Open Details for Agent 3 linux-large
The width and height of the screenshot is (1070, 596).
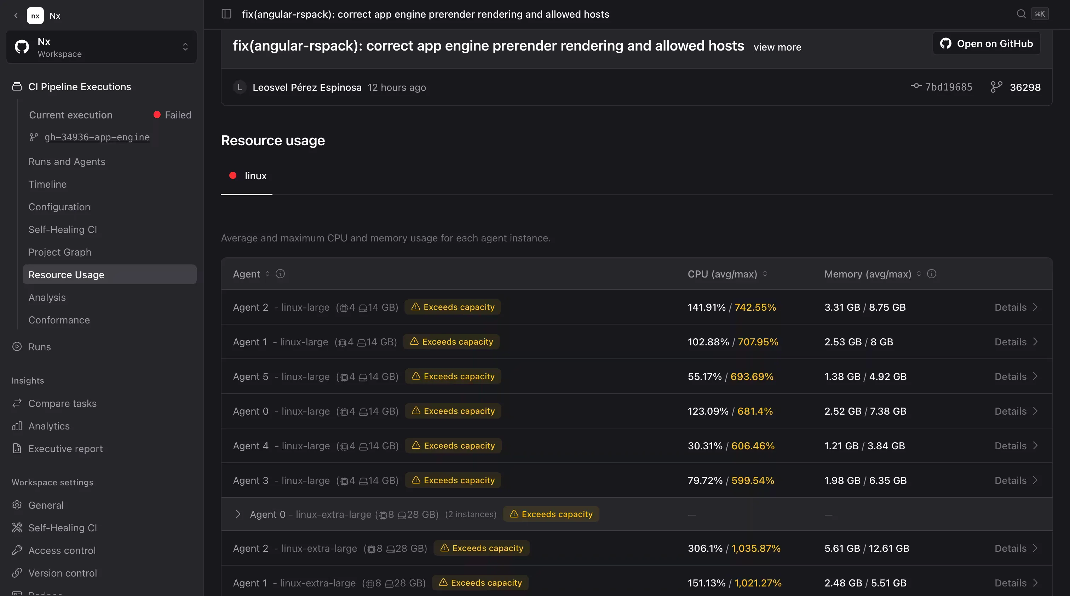pyautogui.click(x=1016, y=480)
